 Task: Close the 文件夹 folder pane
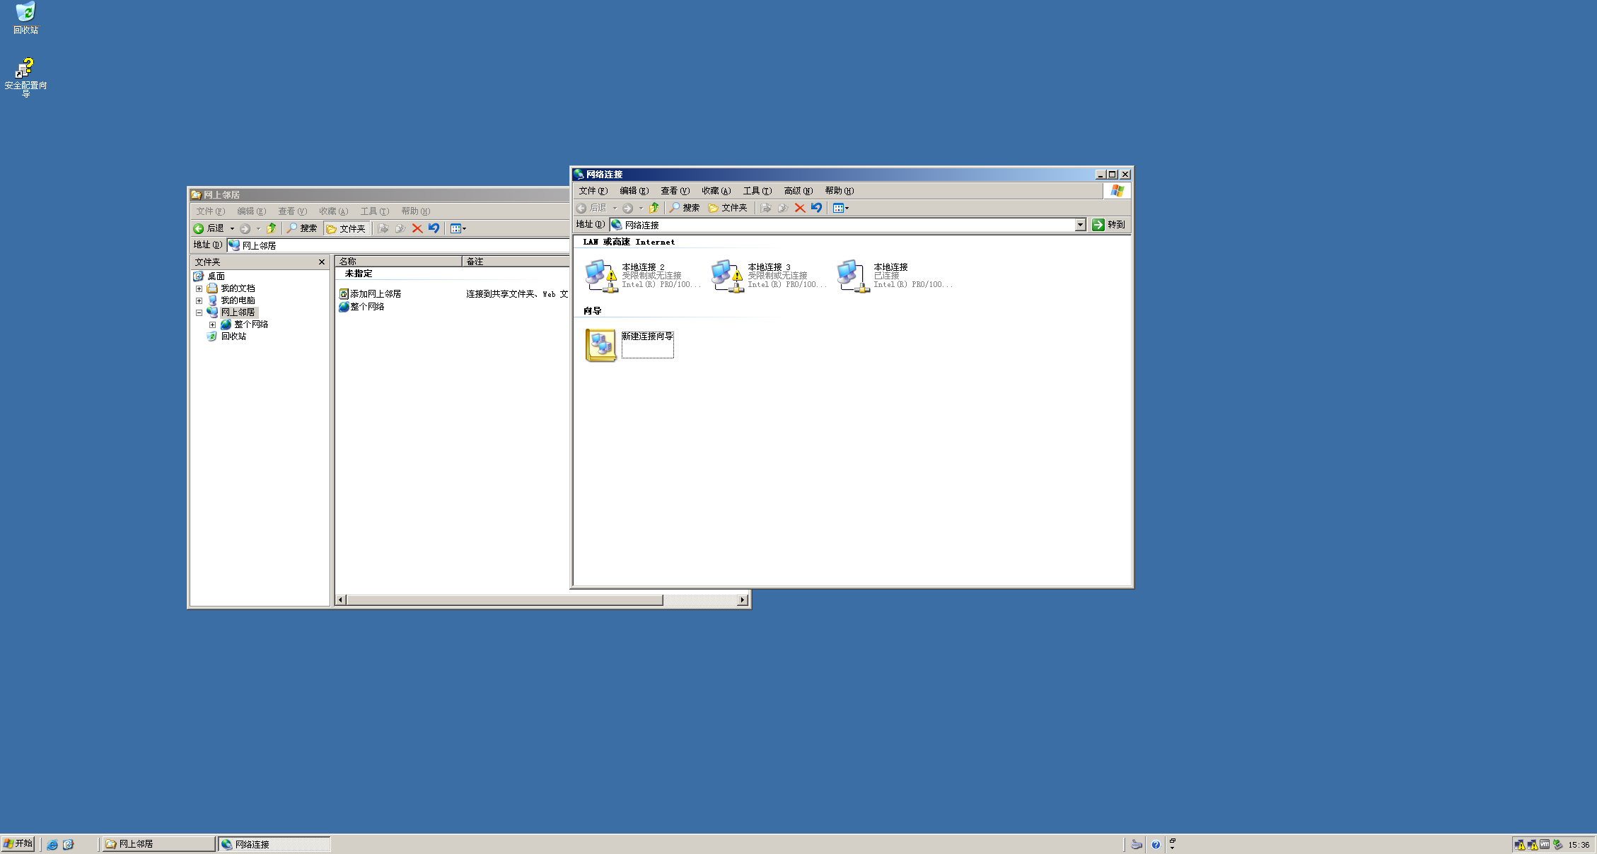[322, 262]
